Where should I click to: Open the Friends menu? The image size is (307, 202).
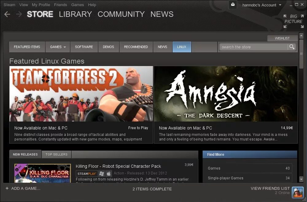pyautogui.click(x=60, y=5)
